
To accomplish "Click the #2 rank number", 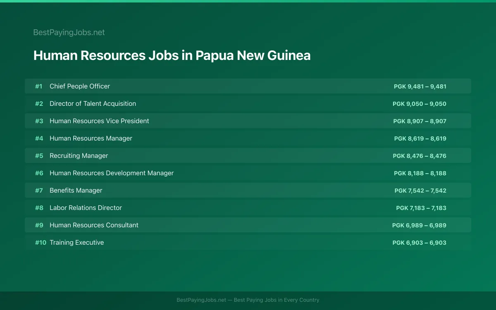I will [x=39, y=104].
